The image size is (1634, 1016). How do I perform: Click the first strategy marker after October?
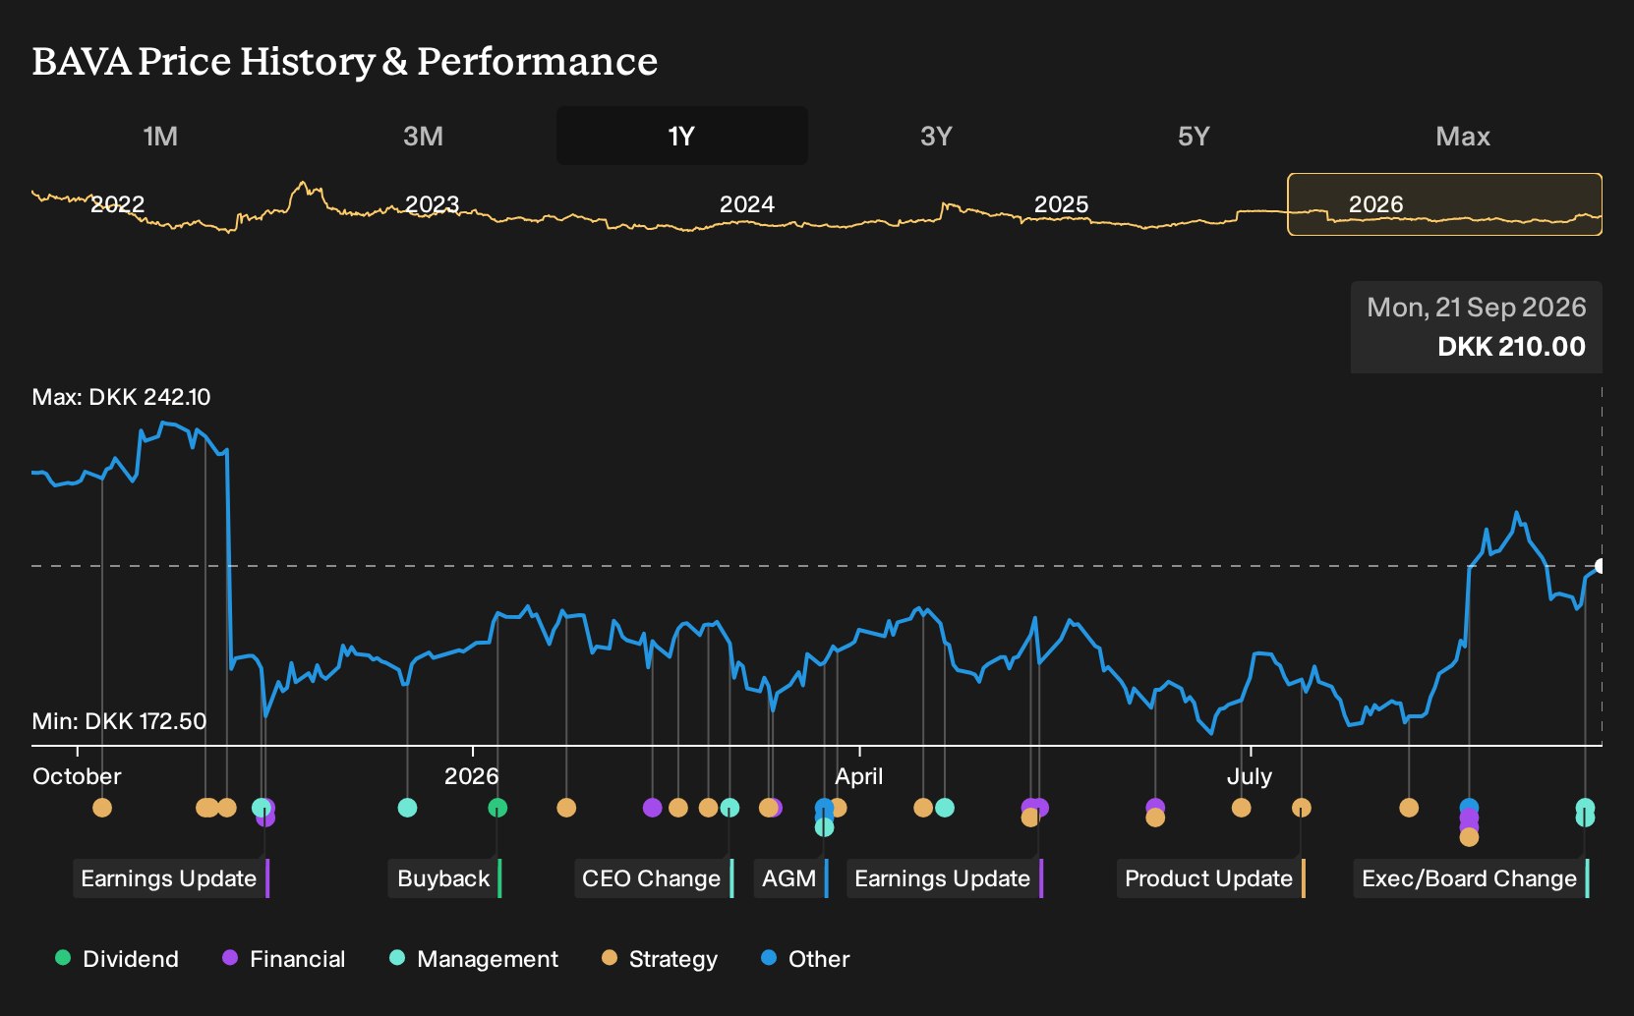coord(102,808)
